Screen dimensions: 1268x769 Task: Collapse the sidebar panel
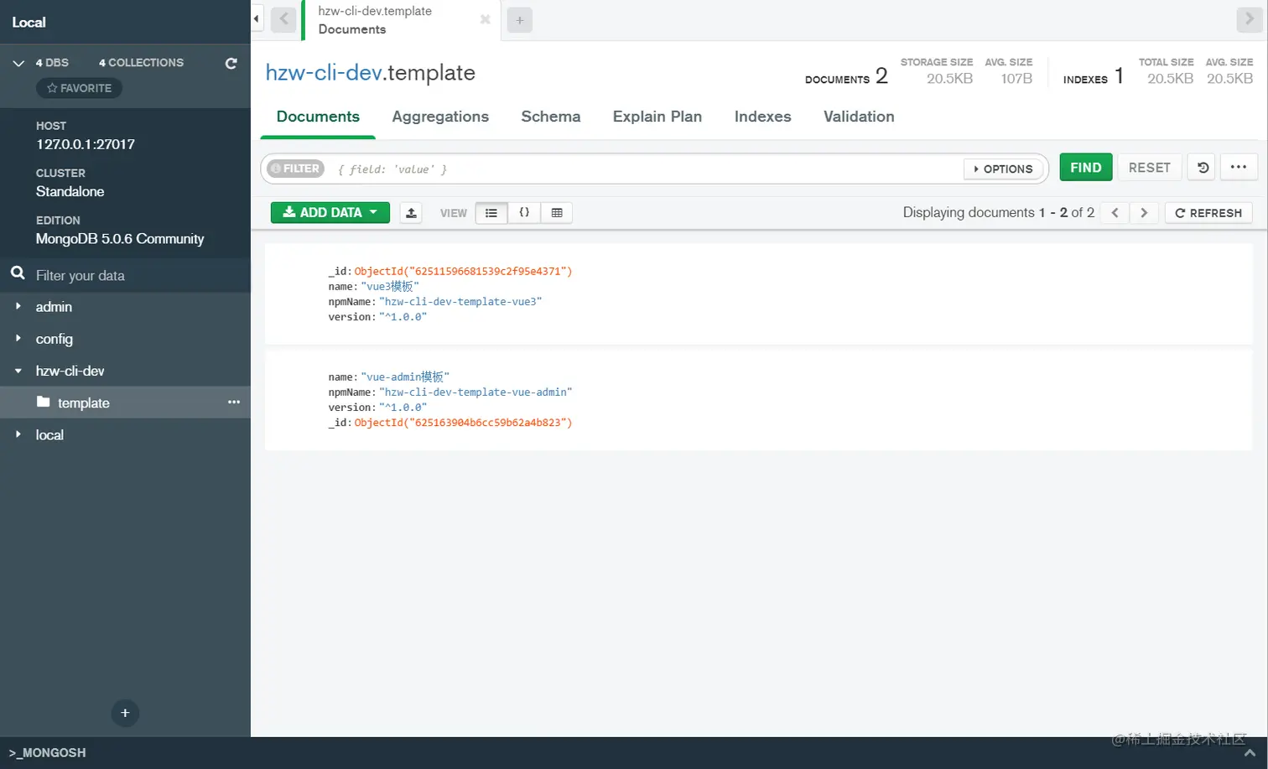257,18
